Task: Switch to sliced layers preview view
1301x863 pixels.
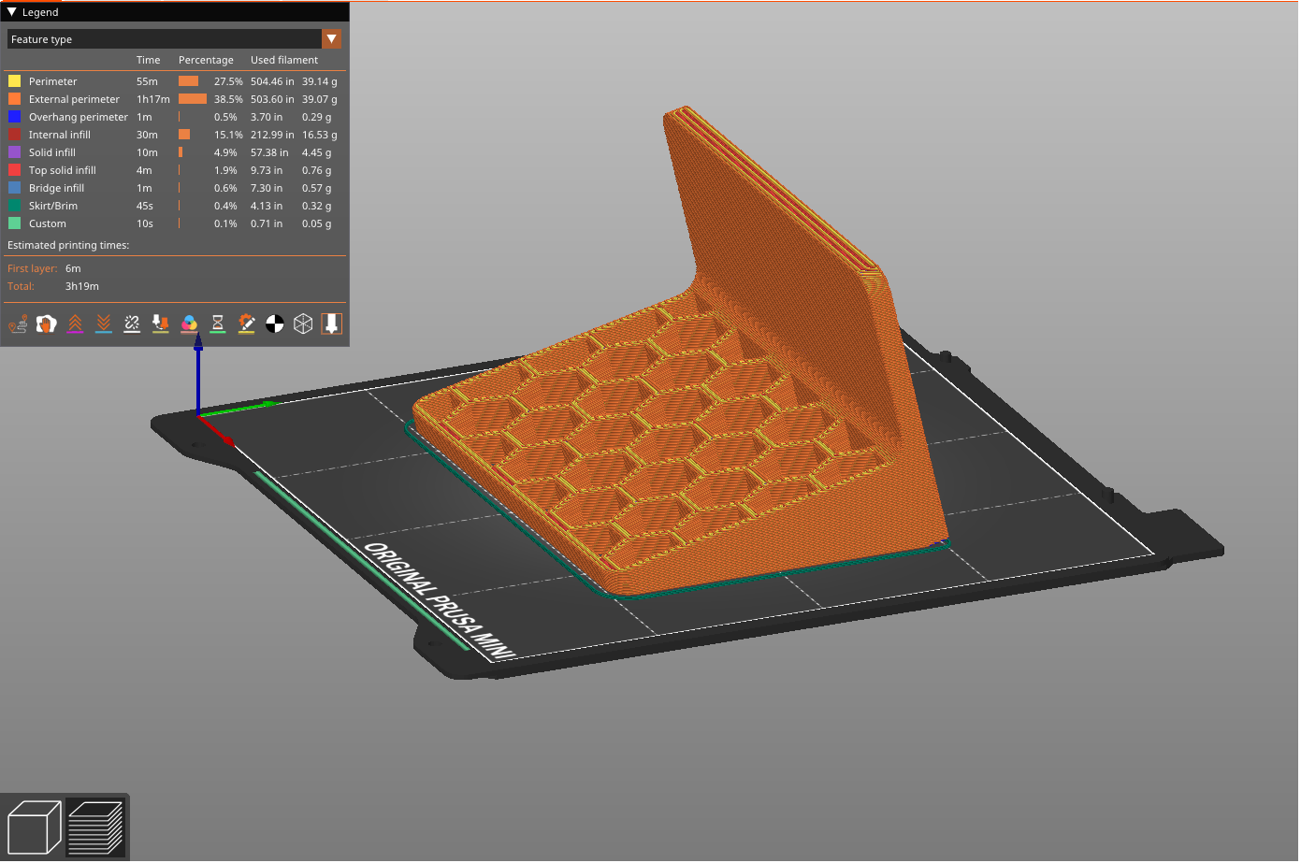Action: tap(95, 827)
